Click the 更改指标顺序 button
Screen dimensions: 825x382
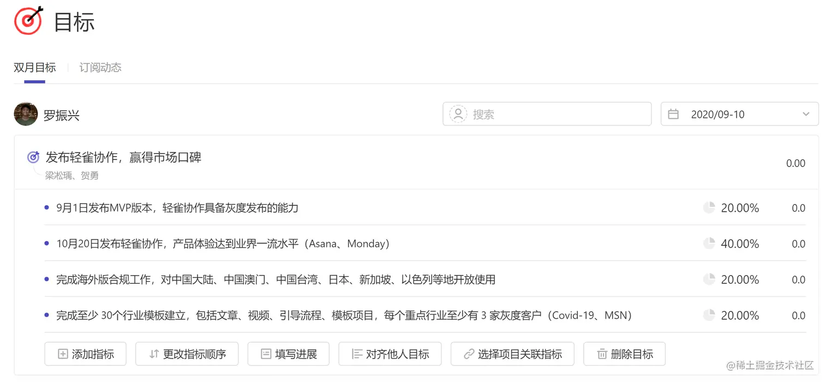[x=187, y=354]
